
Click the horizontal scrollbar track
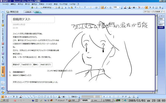point(81,92)
